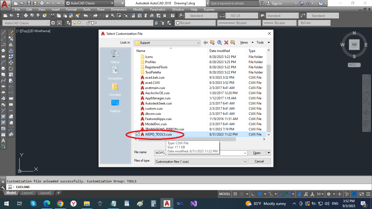The width and height of the screenshot is (372, 209).
Task: Go back using dialog Back arrow
Action: pyautogui.click(x=206, y=42)
